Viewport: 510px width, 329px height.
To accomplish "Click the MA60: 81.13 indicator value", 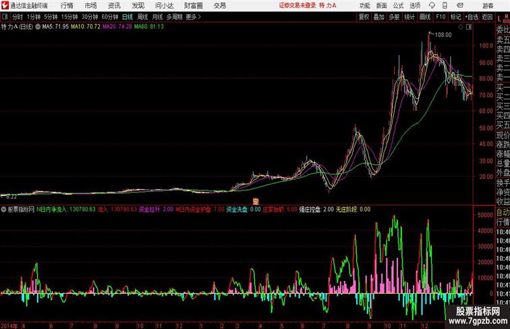I will click(149, 27).
